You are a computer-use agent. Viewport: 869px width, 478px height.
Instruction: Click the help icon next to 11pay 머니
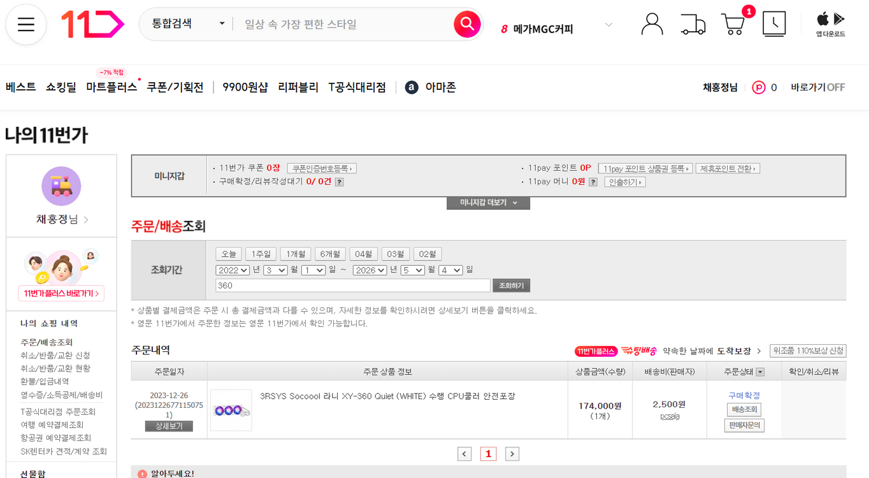(593, 182)
